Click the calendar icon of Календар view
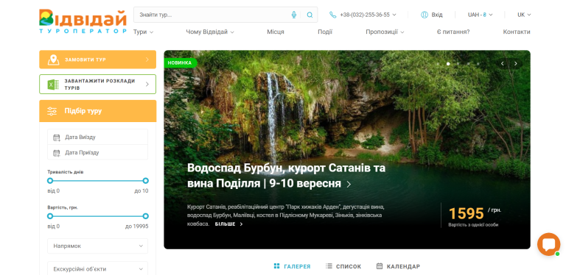 coord(380,266)
